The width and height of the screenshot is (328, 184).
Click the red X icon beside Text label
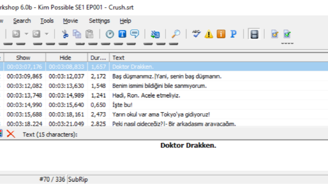tap(11, 134)
